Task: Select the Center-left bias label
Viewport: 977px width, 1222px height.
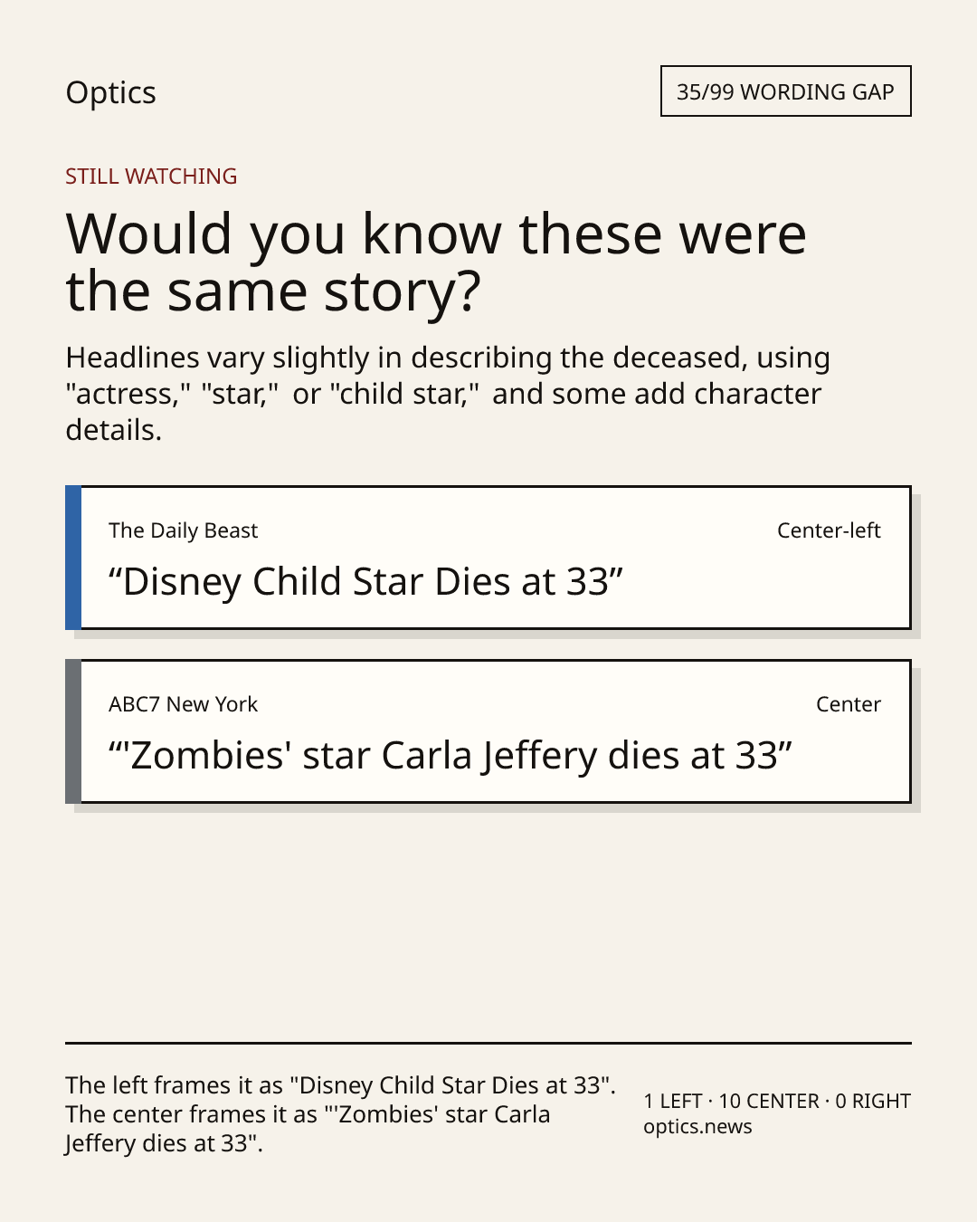Action: pos(829,530)
